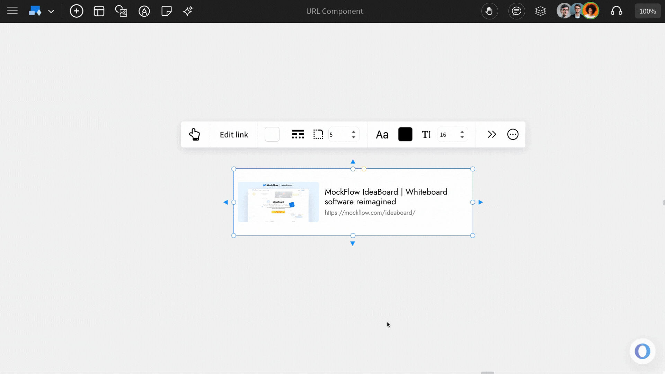Open the Aa font family picker
665x374 pixels.
coord(382,135)
